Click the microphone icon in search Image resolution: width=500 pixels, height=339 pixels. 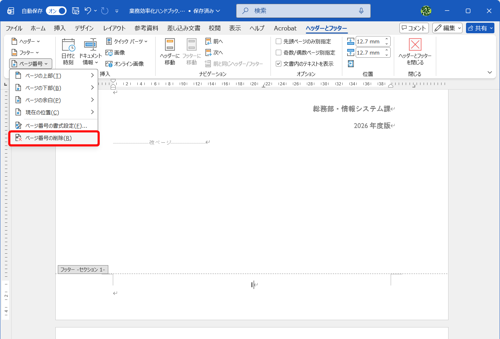[361, 11]
